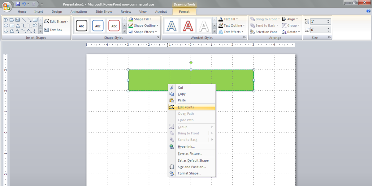Choose Paste from the context menu
This screenshot has height=186, width=372.
(x=192, y=100)
